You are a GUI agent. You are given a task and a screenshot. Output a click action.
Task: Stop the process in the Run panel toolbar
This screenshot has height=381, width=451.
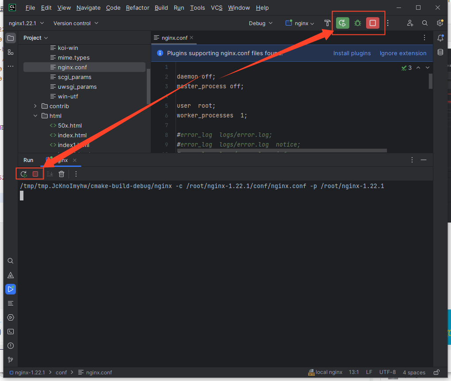35,174
